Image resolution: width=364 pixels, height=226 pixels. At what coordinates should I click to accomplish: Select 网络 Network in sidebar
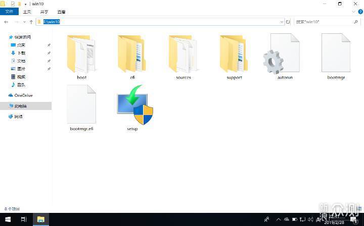click(x=18, y=117)
